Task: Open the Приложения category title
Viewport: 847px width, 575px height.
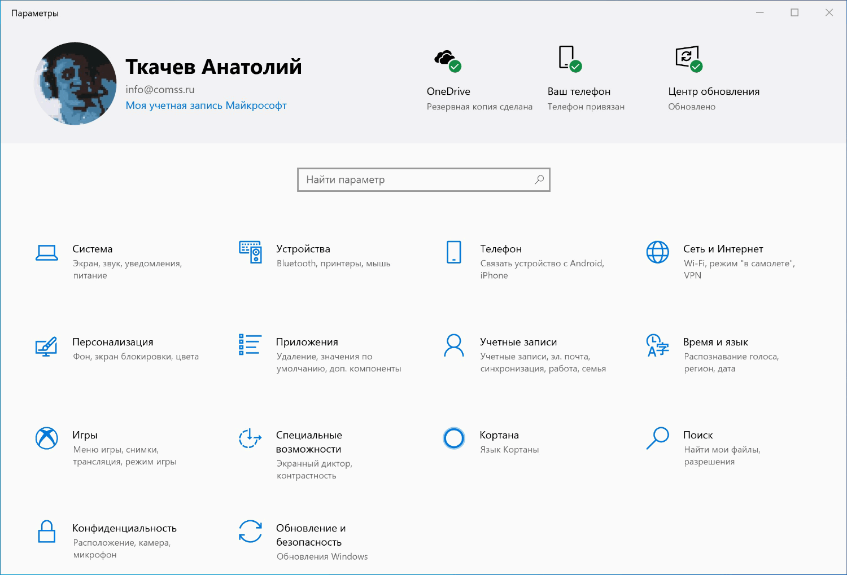Action: coord(307,342)
